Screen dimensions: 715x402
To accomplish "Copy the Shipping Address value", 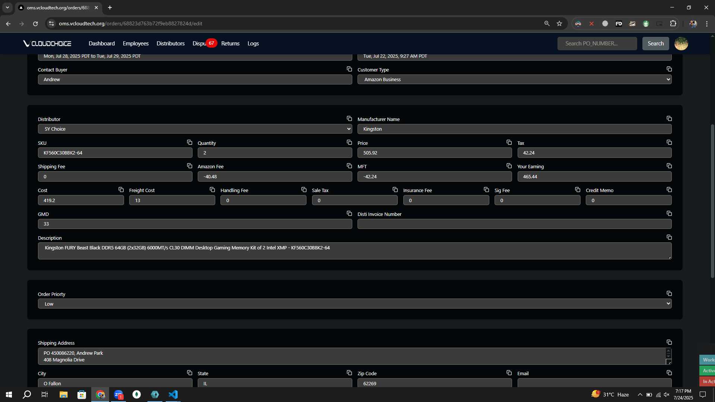I will coord(669,342).
